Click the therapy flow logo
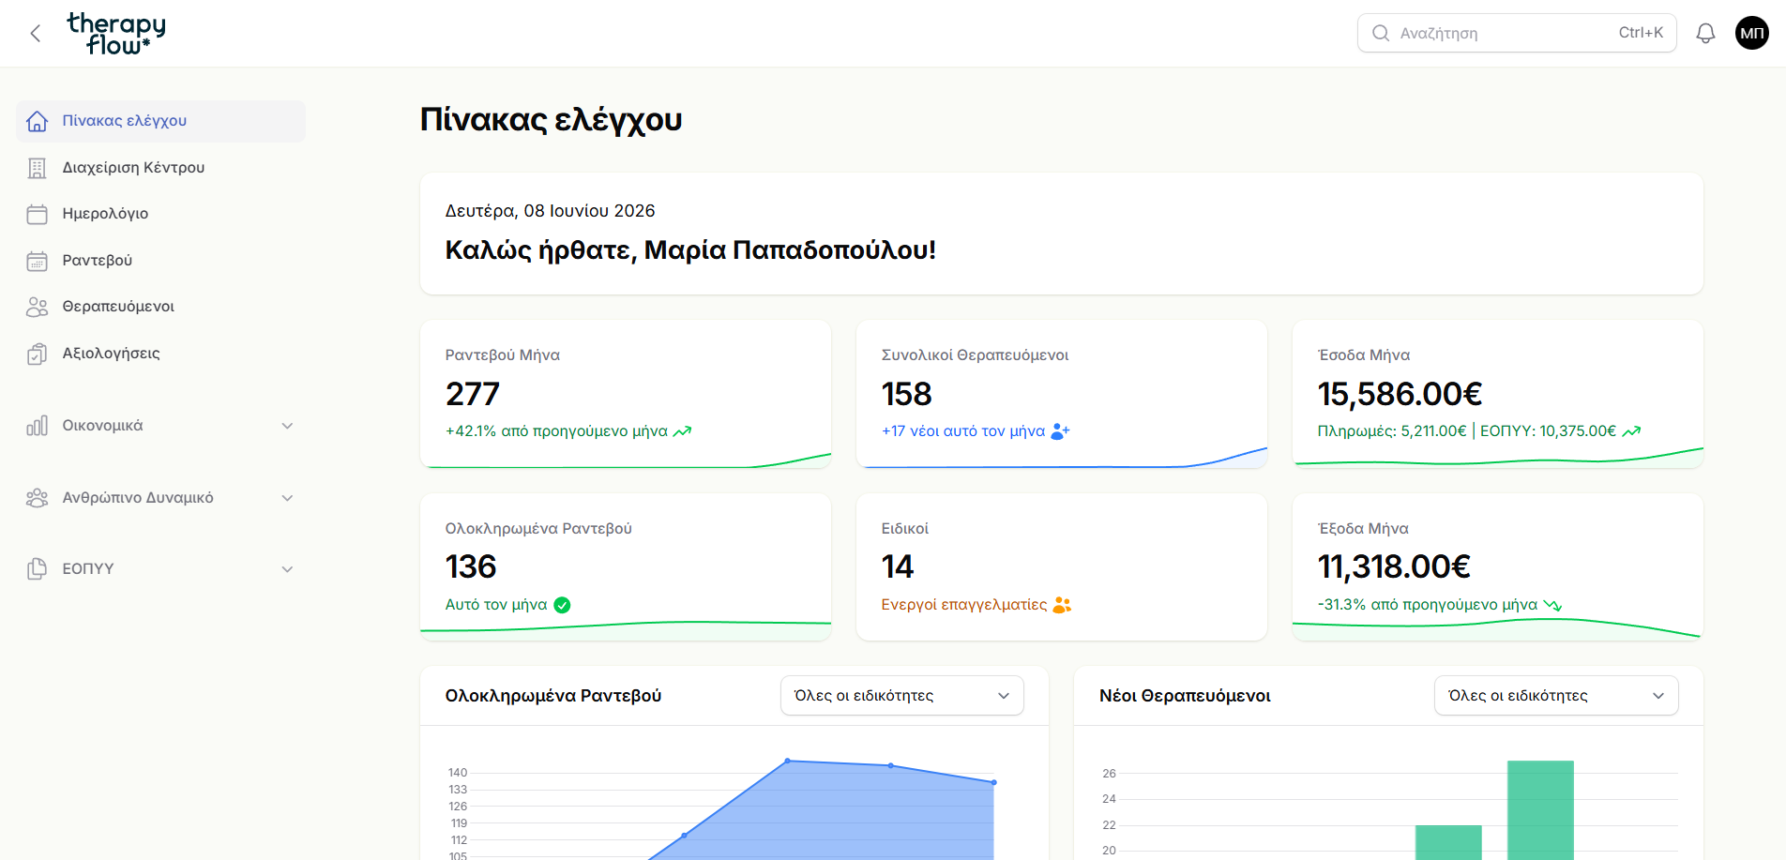The width and height of the screenshot is (1786, 860). [x=116, y=34]
